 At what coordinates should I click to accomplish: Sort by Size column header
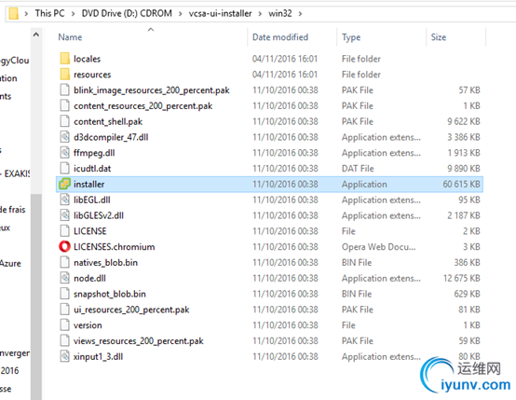439,37
